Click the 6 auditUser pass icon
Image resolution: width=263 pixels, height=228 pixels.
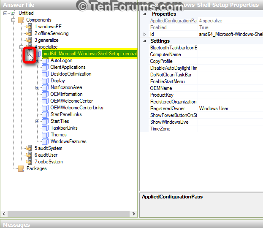(x=29, y=155)
